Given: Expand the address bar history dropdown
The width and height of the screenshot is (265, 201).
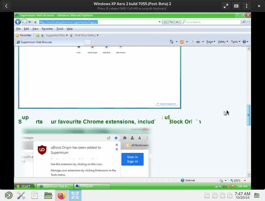Looking at the screenshot, I should [159, 22].
